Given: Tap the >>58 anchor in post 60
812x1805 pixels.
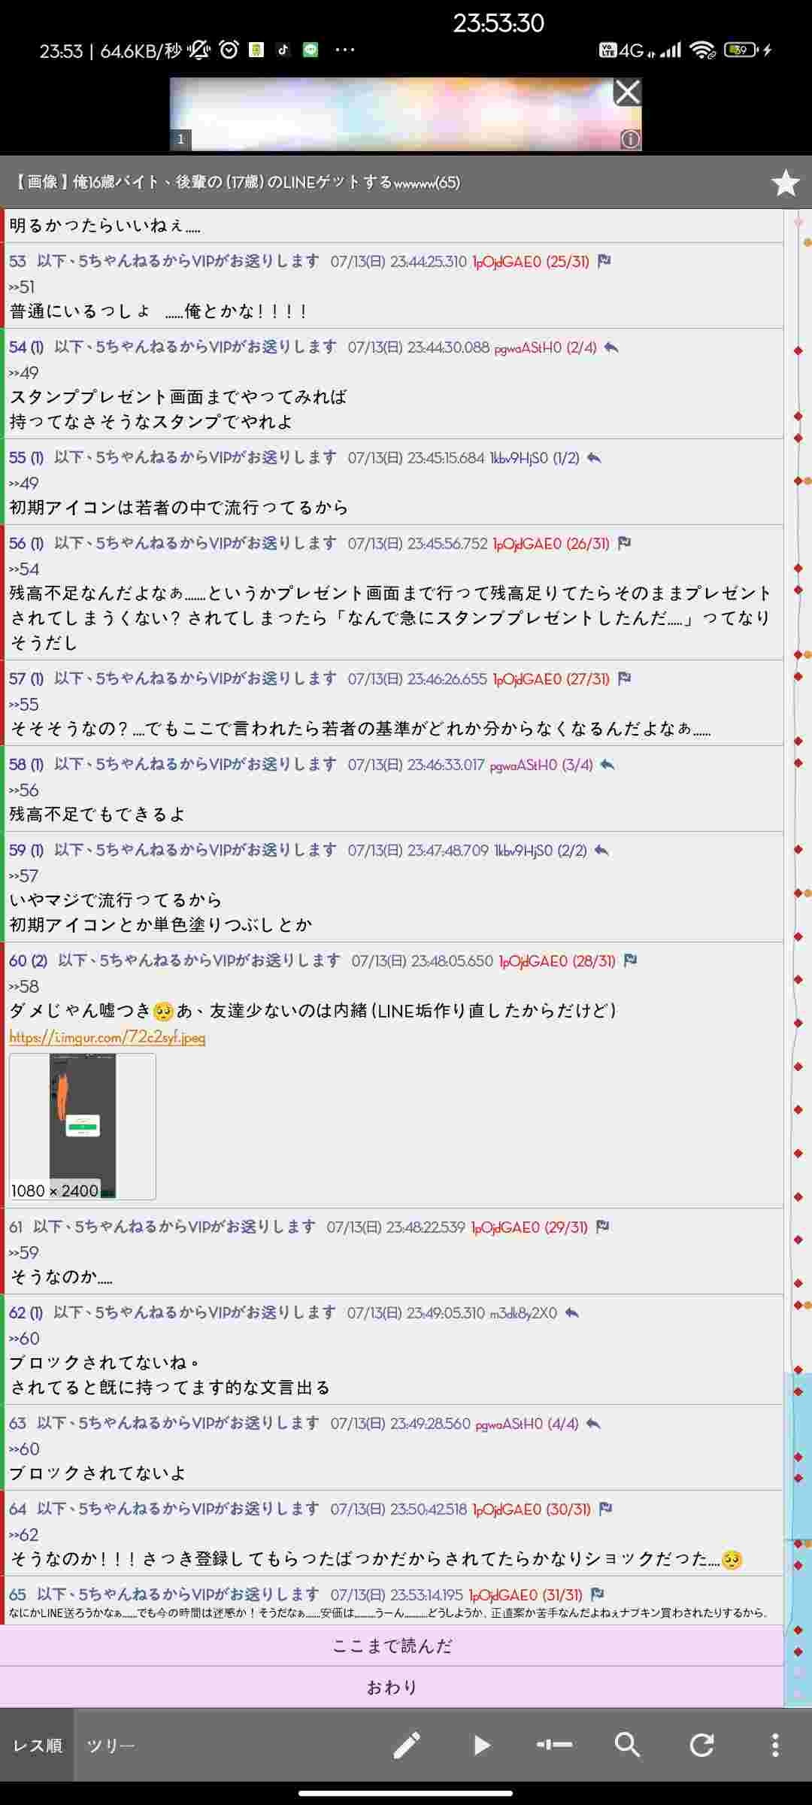Looking at the screenshot, I should (x=24, y=986).
